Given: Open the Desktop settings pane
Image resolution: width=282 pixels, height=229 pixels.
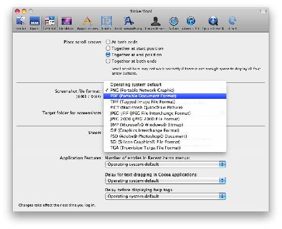Looking at the screenshot, I should tap(66, 23).
